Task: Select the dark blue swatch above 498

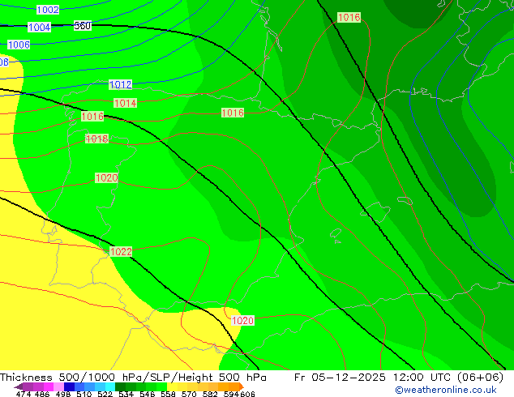Action: (x=69, y=386)
